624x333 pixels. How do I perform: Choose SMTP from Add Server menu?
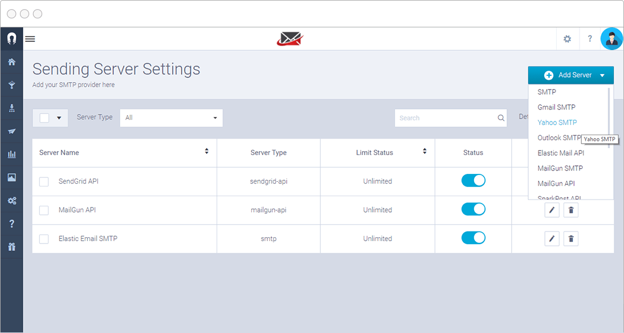(x=546, y=92)
